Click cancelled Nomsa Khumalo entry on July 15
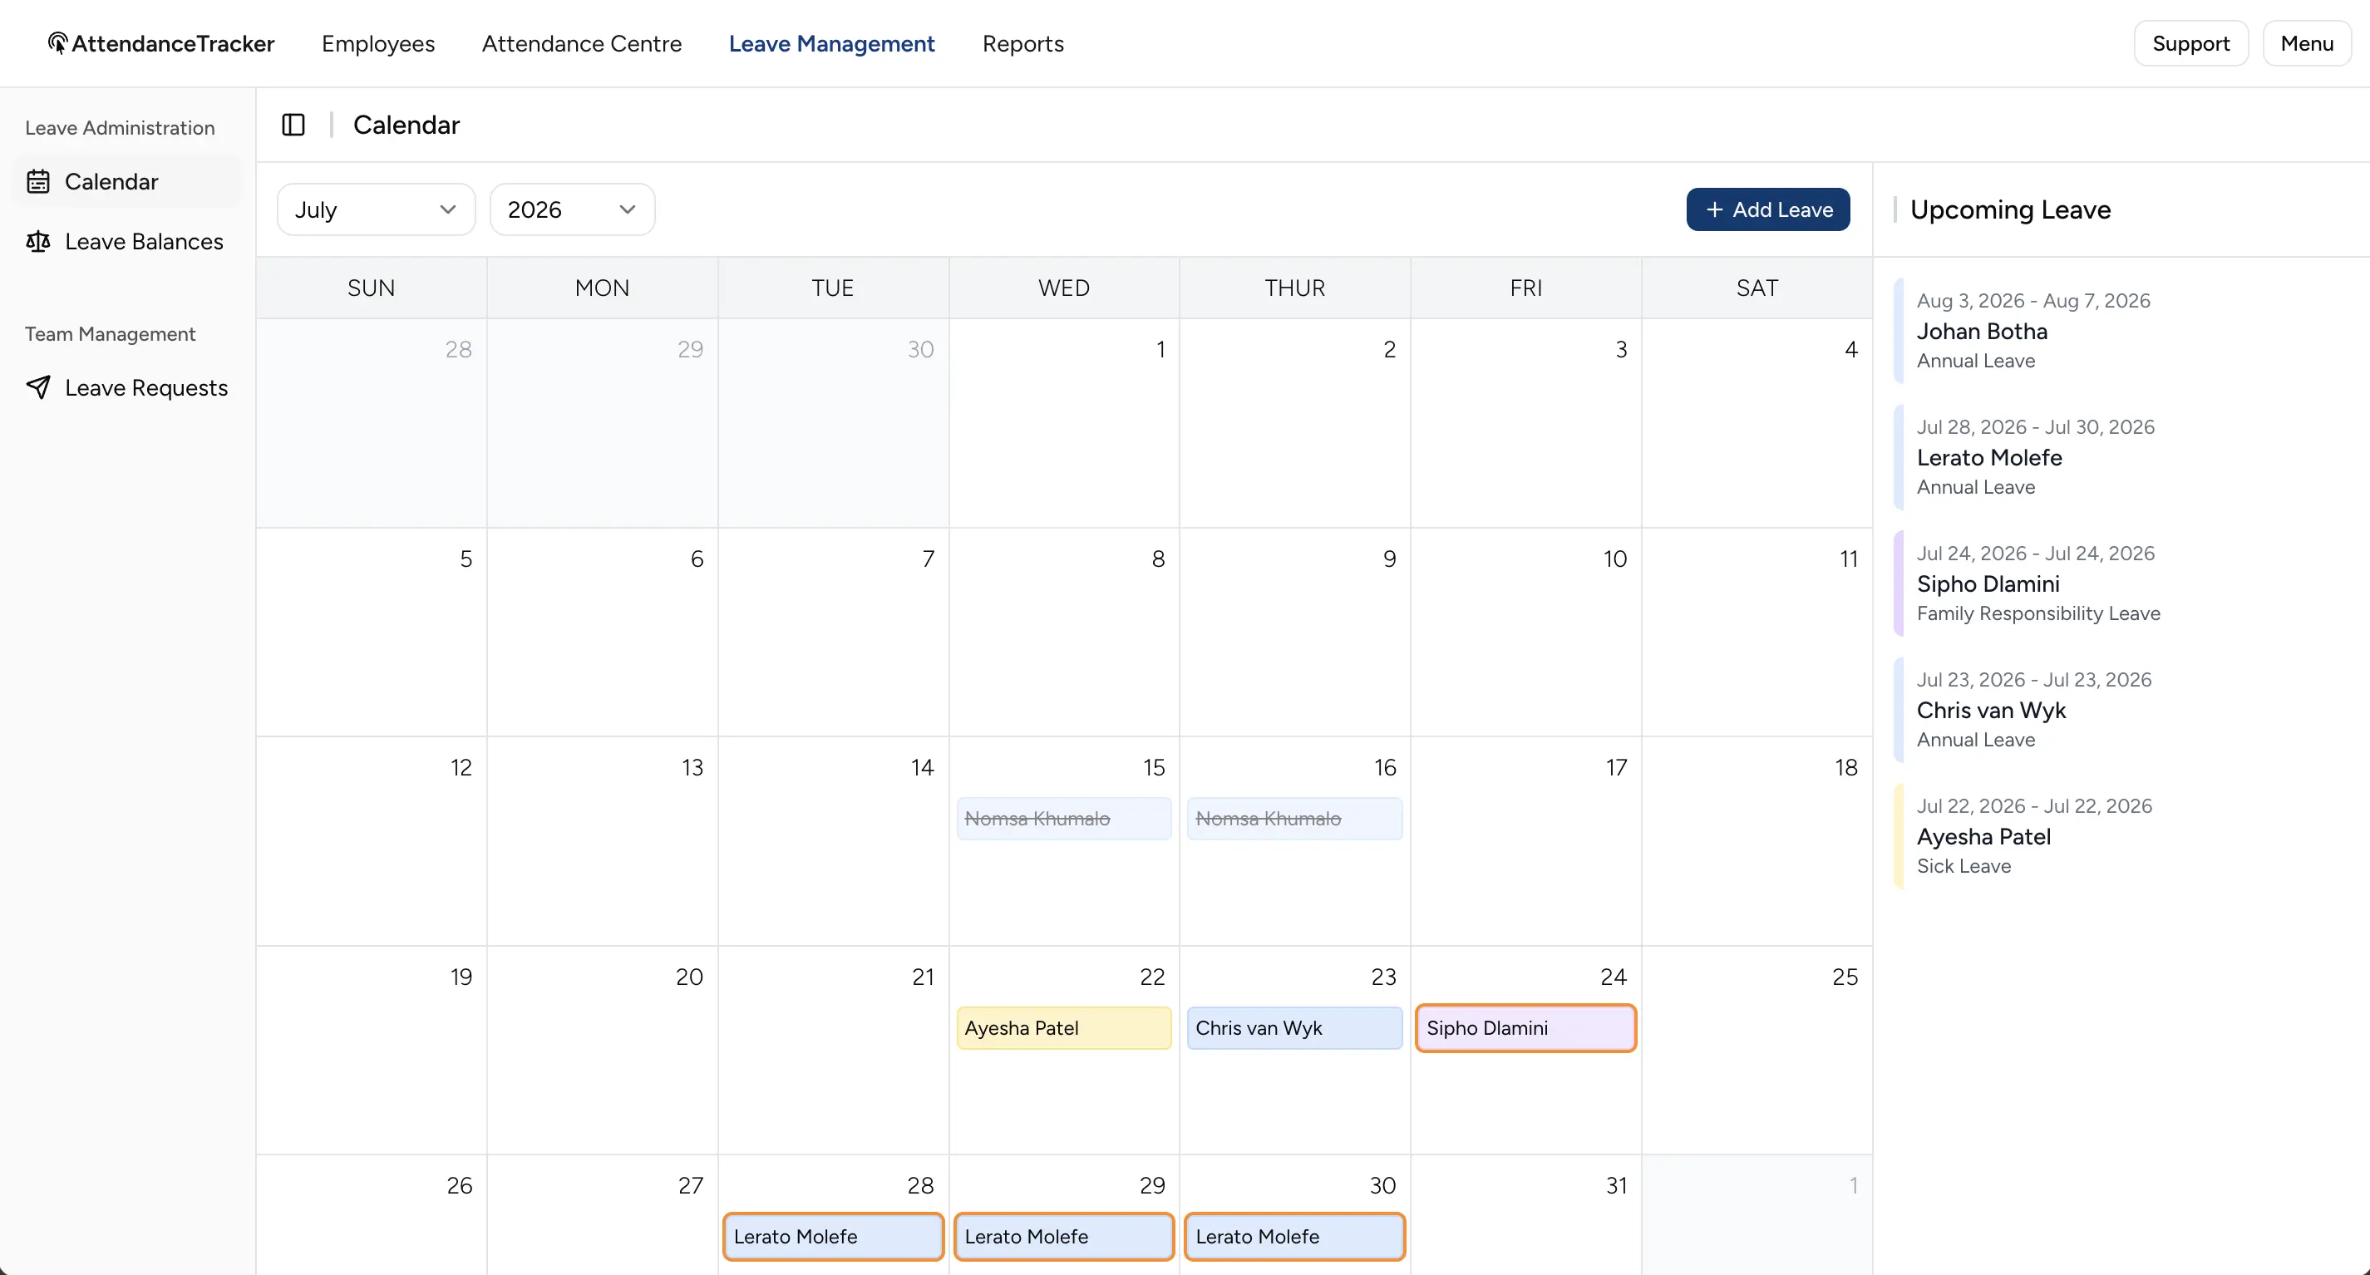Image resolution: width=2370 pixels, height=1275 pixels. [1063, 819]
